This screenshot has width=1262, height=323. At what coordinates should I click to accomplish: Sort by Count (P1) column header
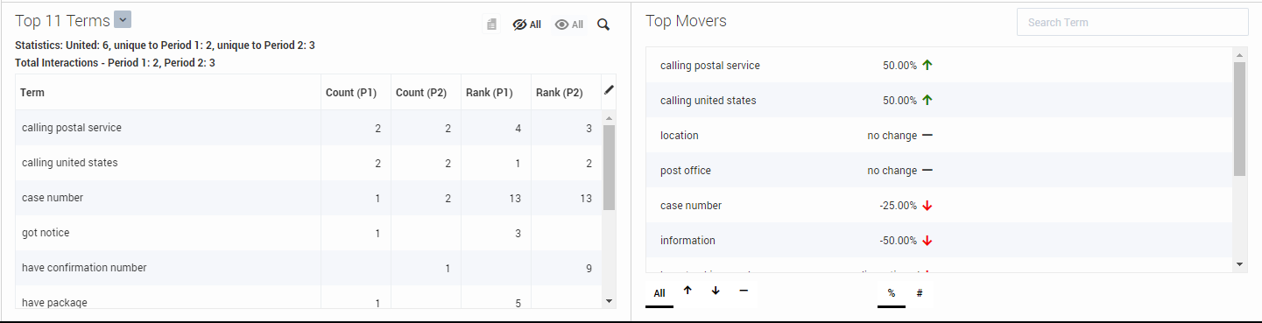pyautogui.click(x=356, y=92)
